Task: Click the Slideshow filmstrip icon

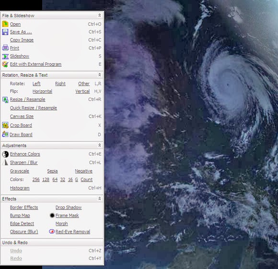Action: pos(5,56)
